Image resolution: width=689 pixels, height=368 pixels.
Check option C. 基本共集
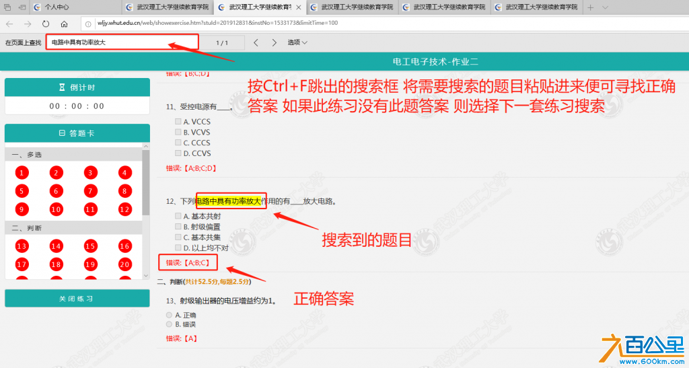178,237
